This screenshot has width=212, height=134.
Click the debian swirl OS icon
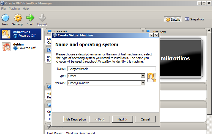tap(6, 47)
